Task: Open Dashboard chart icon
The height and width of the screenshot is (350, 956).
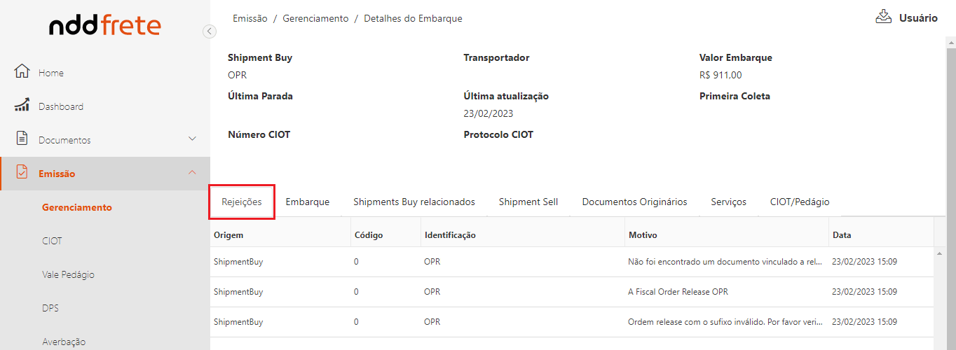Action: pos(22,105)
